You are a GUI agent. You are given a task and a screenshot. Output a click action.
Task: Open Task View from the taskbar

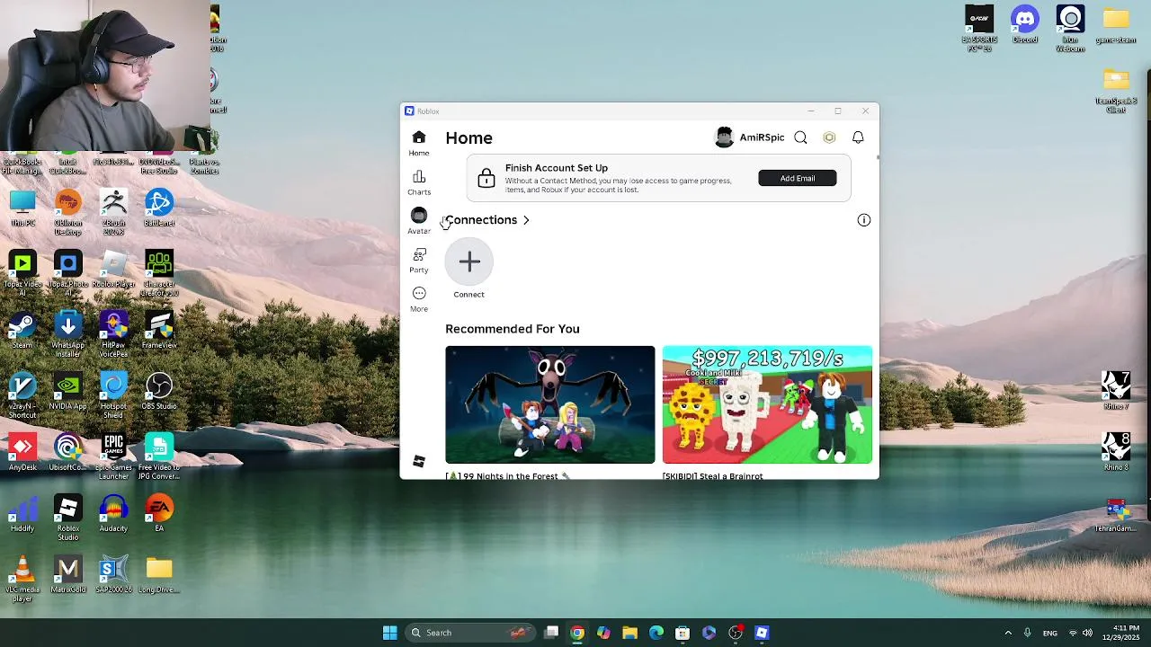551,633
